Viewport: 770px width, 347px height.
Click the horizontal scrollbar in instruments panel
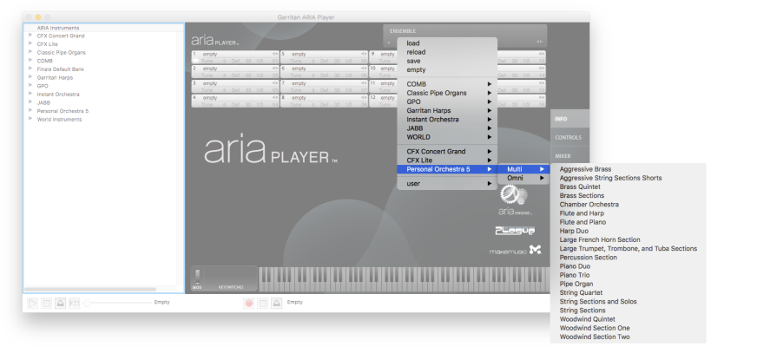coord(90,289)
